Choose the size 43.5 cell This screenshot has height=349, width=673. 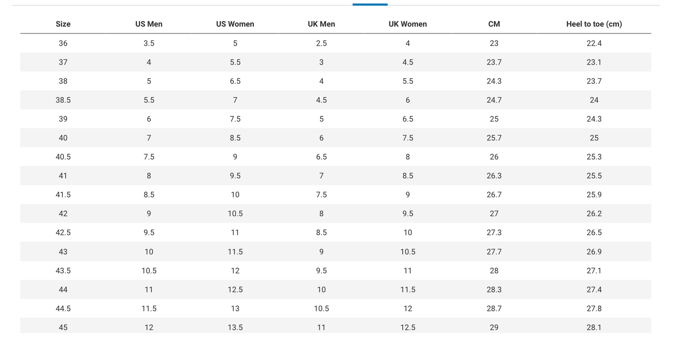coord(63,270)
